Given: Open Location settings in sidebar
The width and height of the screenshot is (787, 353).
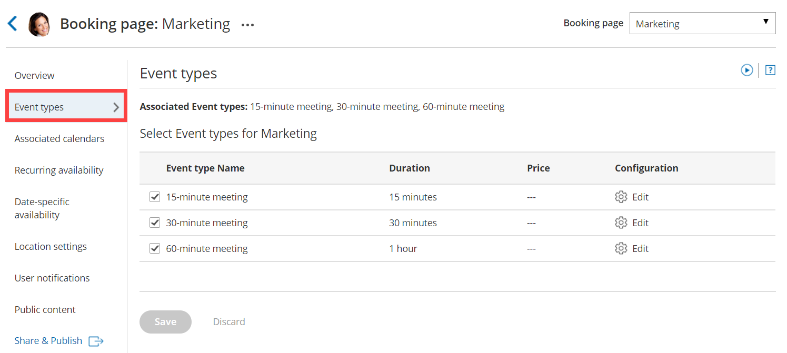Looking at the screenshot, I should click(51, 246).
